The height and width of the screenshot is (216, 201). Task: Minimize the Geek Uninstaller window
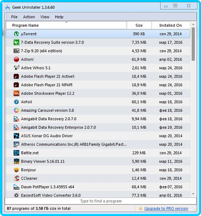click(166, 6)
